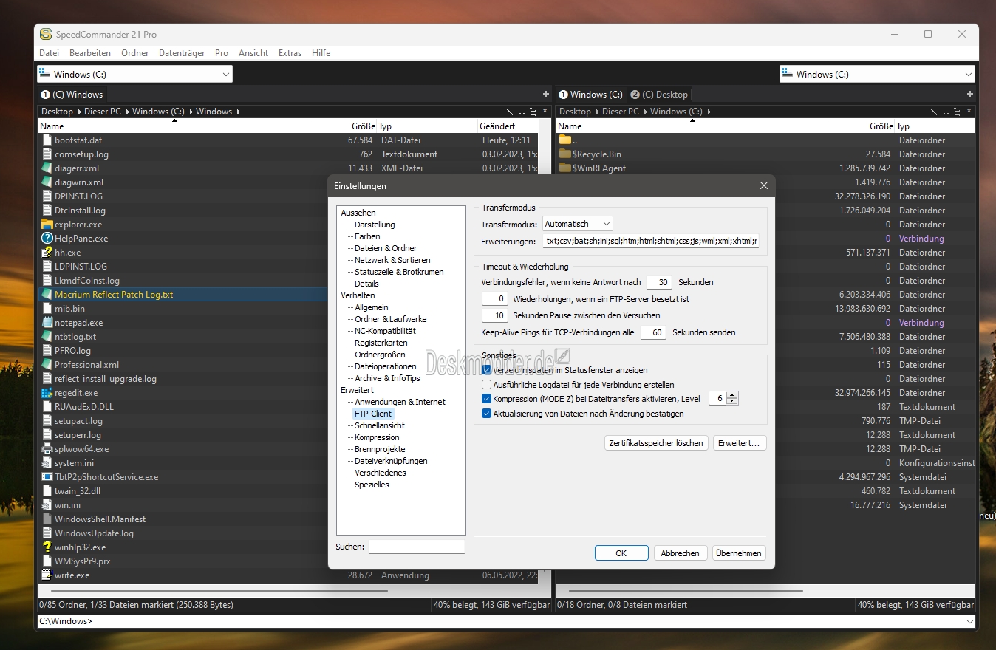Image resolution: width=996 pixels, height=650 pixels.
Task: Click the TbtP2pShortcutService.exe icon
Action: 47,477
